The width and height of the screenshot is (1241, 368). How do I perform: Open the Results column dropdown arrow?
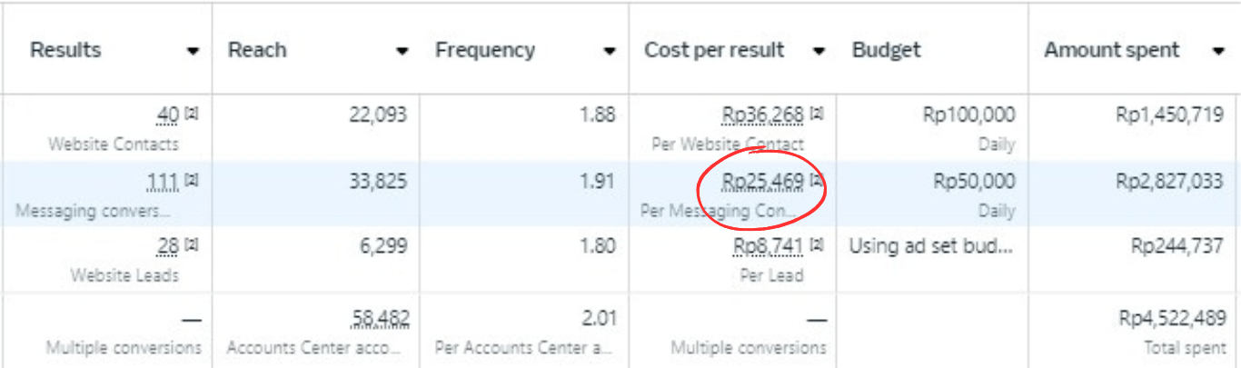point(193,52)
